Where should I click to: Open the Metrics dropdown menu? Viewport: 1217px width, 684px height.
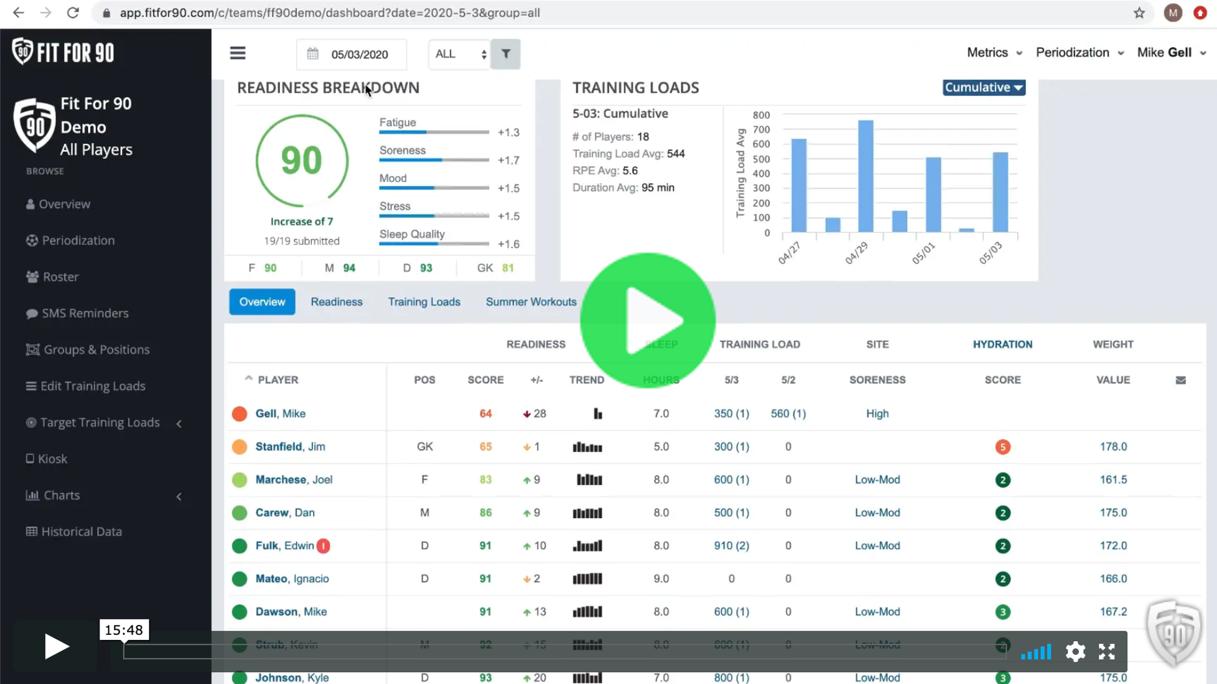(x=994, y=53)
